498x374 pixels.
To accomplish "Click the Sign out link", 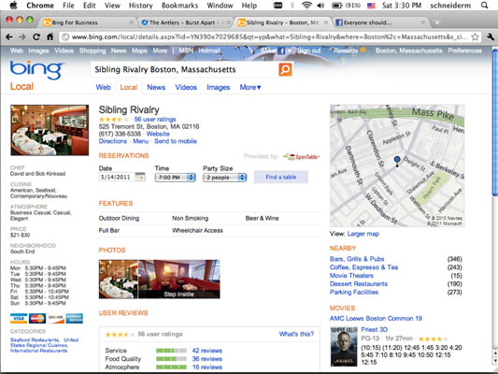I will click(x=308, y=50).
